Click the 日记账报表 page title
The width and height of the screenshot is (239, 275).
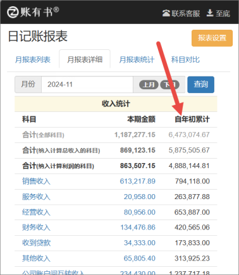(38, 36)
